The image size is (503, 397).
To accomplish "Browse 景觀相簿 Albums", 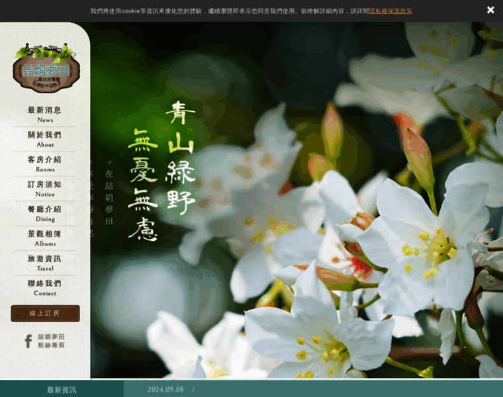I will coord(44,238).
